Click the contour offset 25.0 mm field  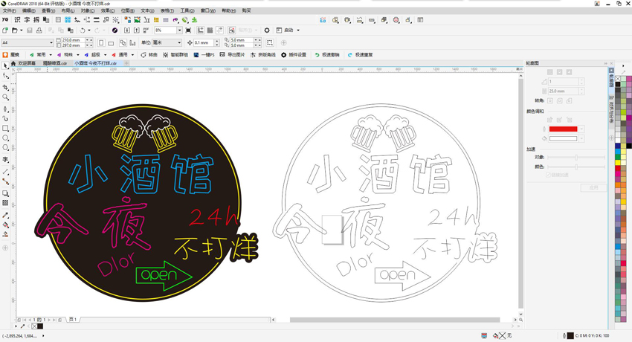tap(563, 91)
